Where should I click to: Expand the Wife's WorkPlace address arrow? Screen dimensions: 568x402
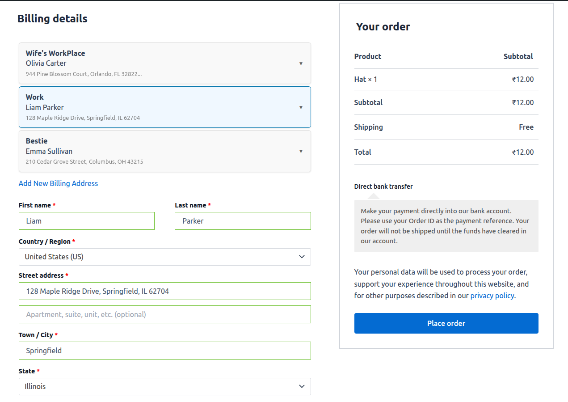pyautogui.click(x=301, y=63)
